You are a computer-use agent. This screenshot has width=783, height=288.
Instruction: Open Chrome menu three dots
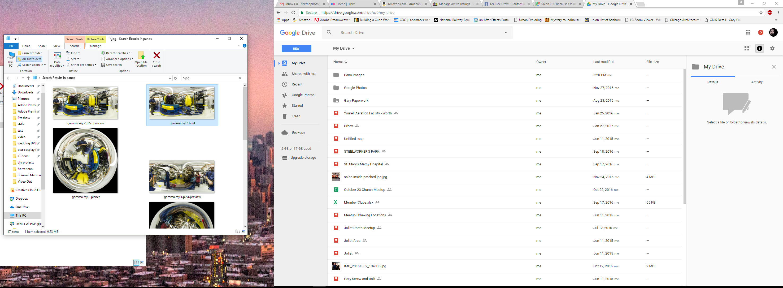click(778, 12)
